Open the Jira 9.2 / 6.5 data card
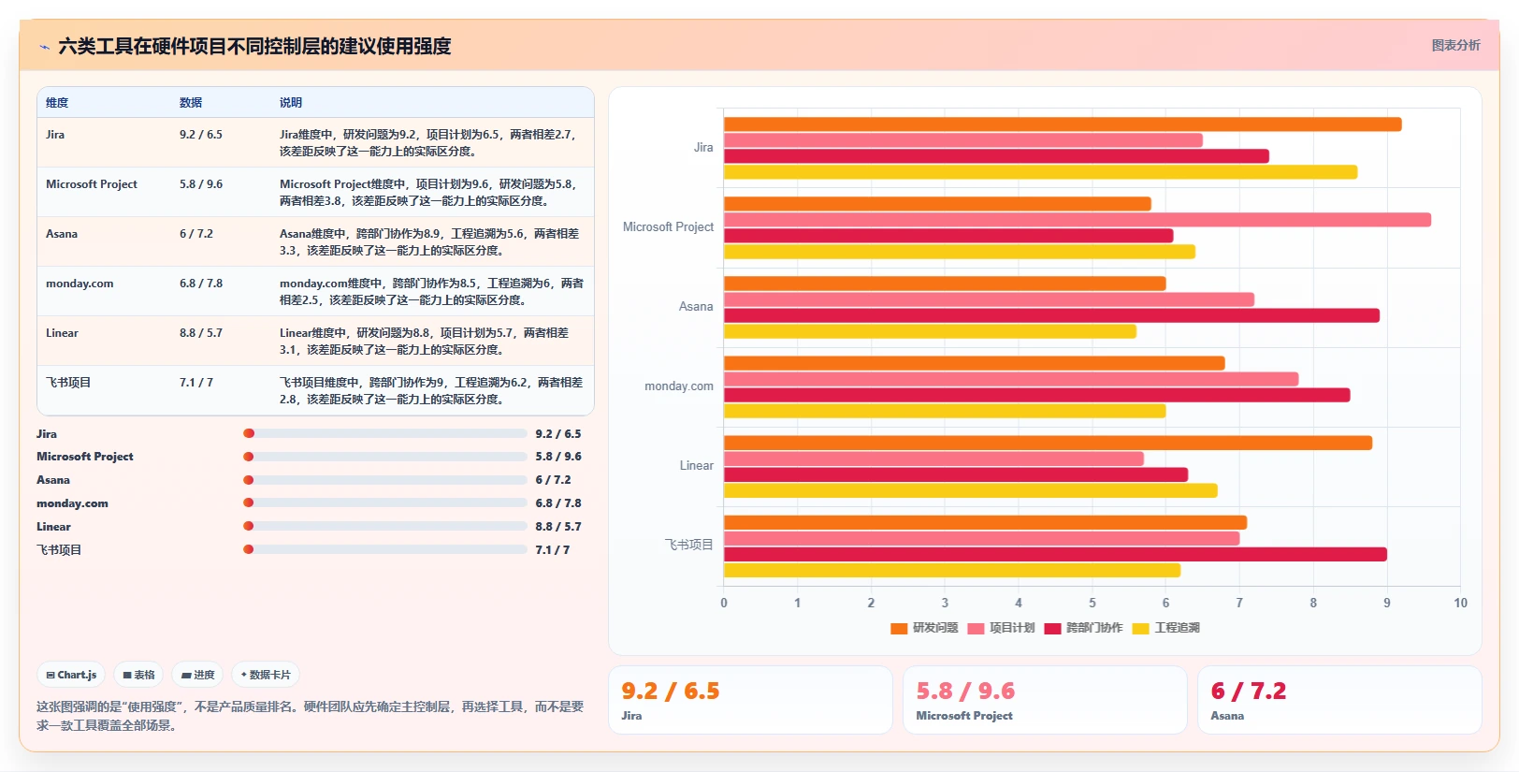This screenshot has width=1519, height=772. (x=750, y=700)
